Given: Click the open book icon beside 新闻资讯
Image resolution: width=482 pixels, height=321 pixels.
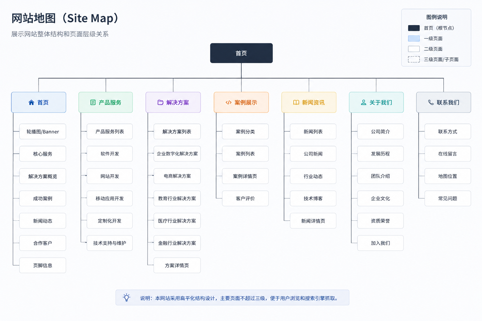Looking at the screenshot, I should coord(296,103).
